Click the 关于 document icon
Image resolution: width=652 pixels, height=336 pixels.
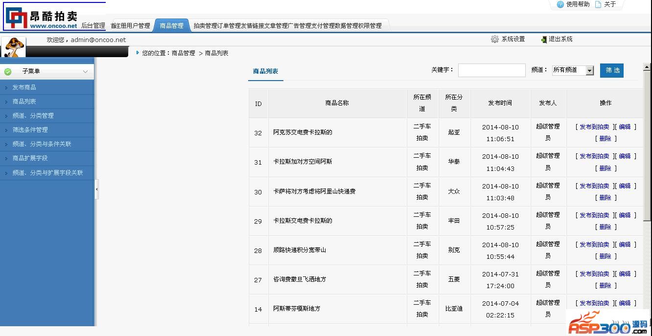pyautogui.click(x=598, y=4)
